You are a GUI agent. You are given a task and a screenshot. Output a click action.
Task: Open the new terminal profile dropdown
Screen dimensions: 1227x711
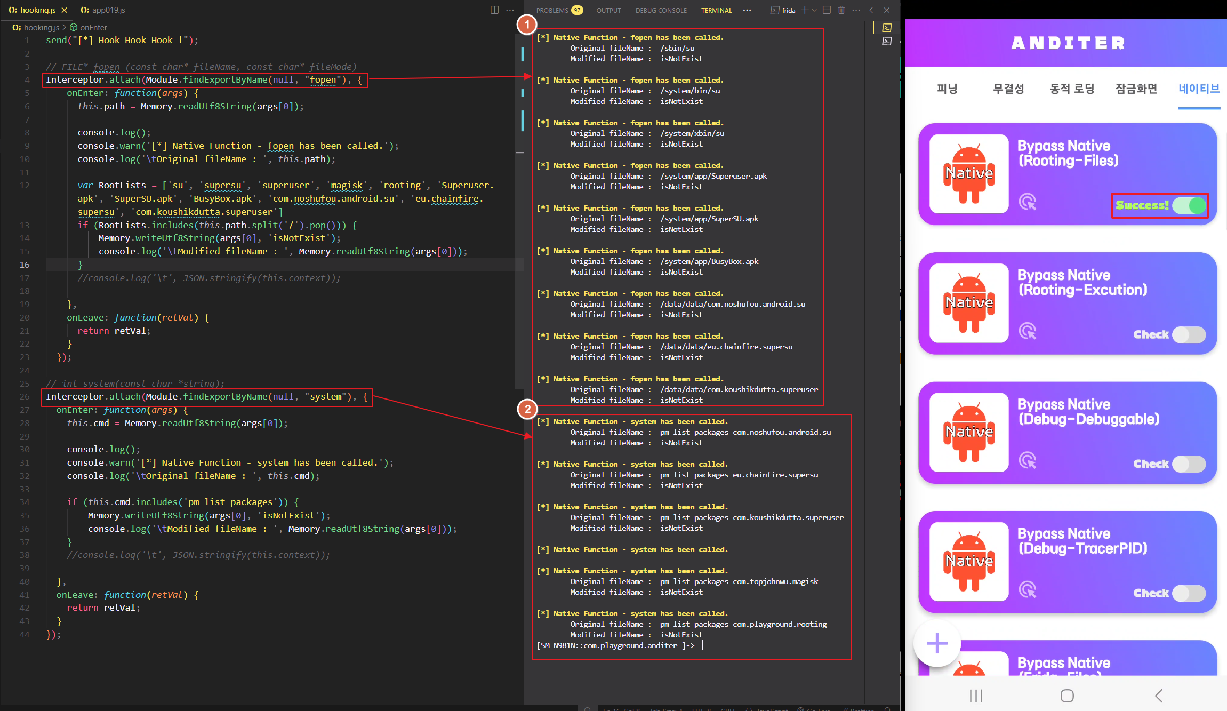pos(814,10)
